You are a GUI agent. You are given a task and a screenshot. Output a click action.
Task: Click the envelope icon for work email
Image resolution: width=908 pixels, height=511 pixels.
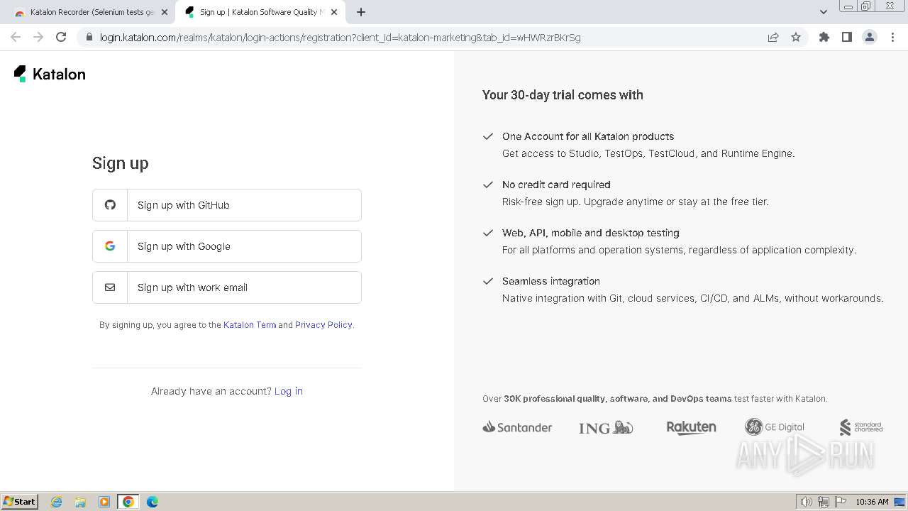pyautogui.click(x=110, y=287)
